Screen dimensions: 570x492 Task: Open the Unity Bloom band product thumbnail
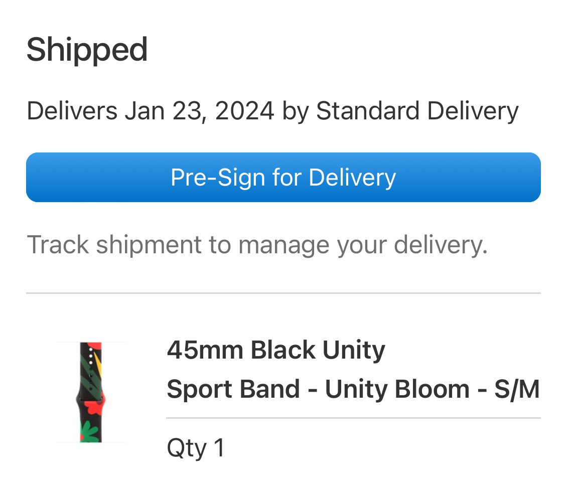click(x=91, y=392)
